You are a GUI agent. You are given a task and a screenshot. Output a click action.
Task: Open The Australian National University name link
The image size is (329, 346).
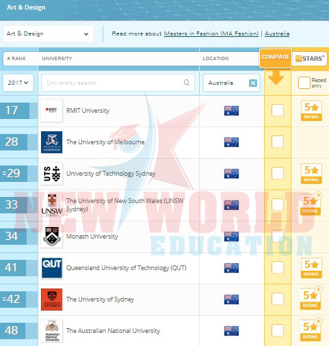[113, 331]
